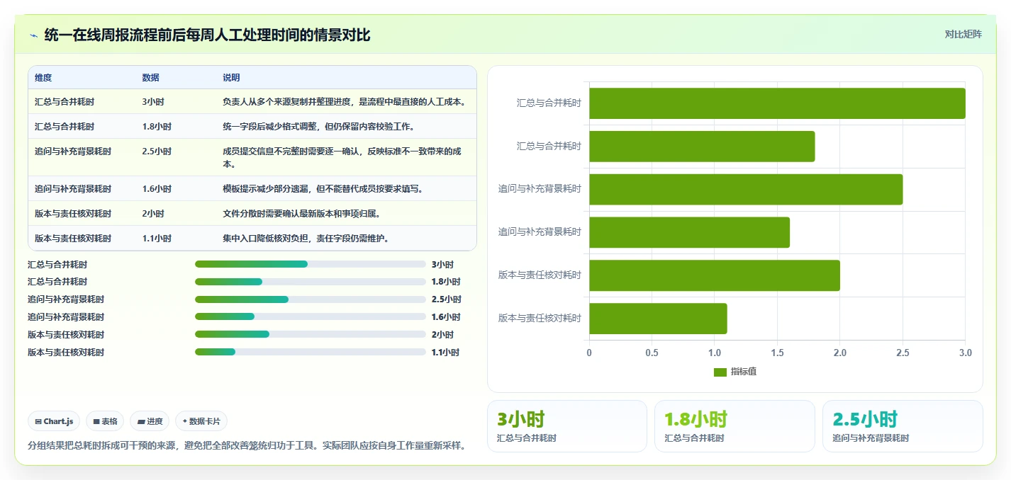The image size is (1011, 480).
Task: Select the Chart.js chip
Action: point(54,421)
